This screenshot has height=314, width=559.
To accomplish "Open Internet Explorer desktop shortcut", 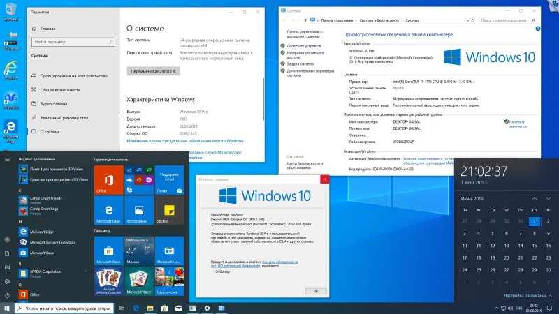I will point(10,70).
